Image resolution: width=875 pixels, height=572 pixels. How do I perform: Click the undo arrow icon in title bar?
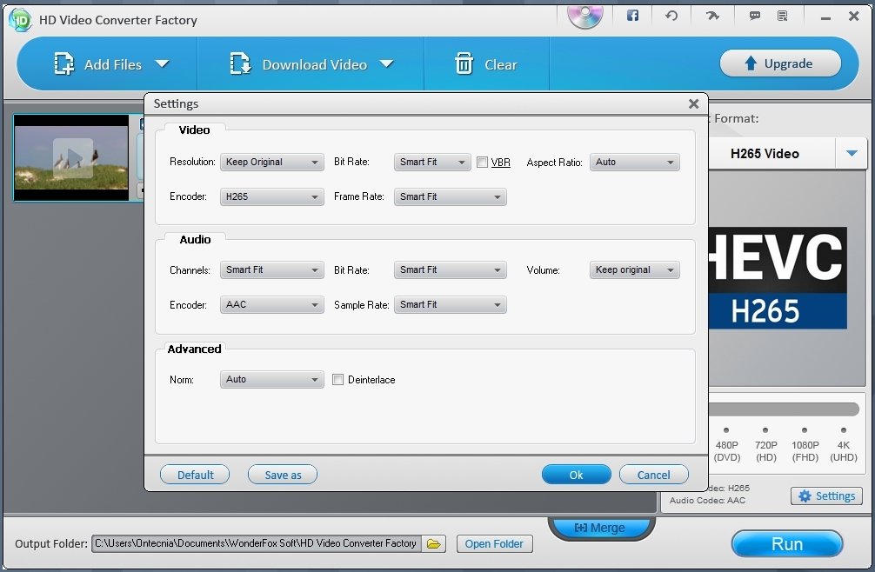671,16
